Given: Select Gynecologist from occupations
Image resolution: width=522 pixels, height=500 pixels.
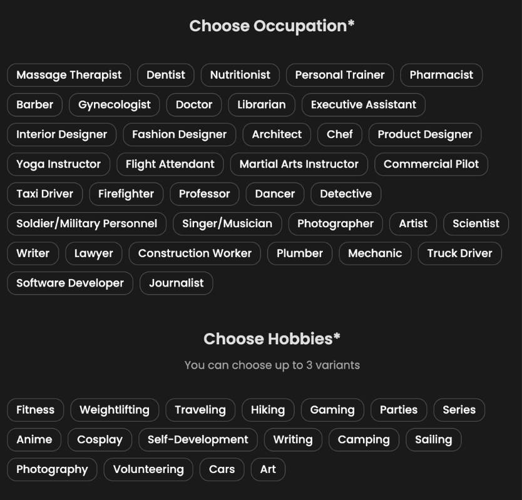Looking at the screenshot, I should coord(114,105).
